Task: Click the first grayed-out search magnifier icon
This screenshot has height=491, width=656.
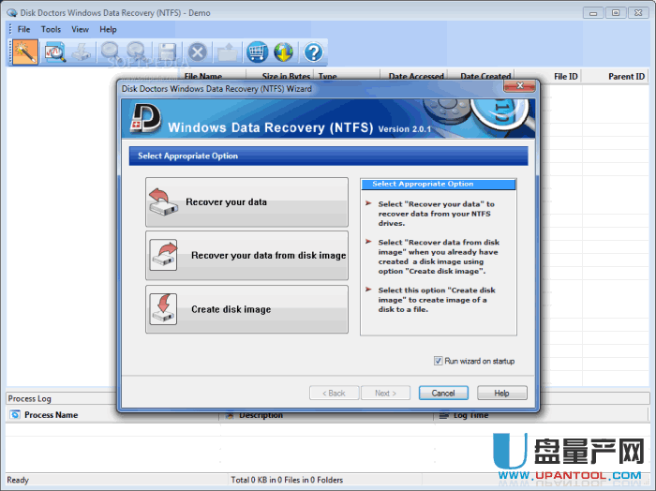Action: pyautogui.click(x=111, y=52)
